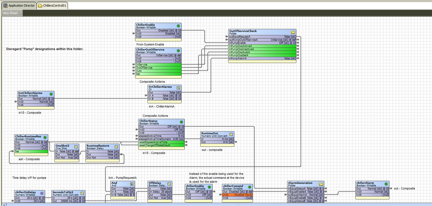This screenshot has width=432, height=206.
Task: Click the SecondsToMs2 converter icon
Action: [82, 193]
